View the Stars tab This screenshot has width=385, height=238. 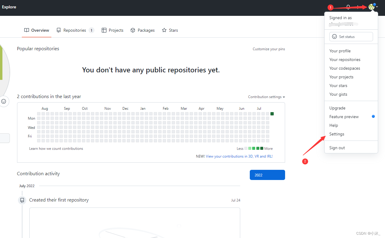170,30
